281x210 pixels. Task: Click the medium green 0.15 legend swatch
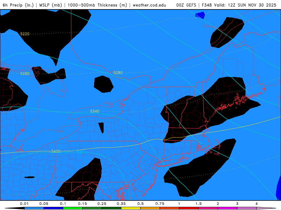pos(92,208)
